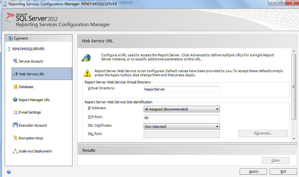Click the SSL Certificate label
299x177 pixels.
(100, 125)
